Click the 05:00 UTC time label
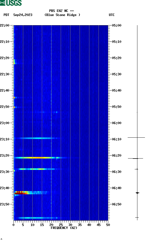Screen dimensions: 149x242 click(117, 25)
